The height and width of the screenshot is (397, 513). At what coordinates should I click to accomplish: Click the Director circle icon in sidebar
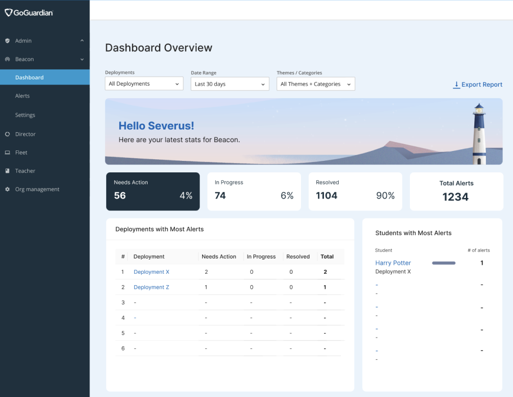7,134
